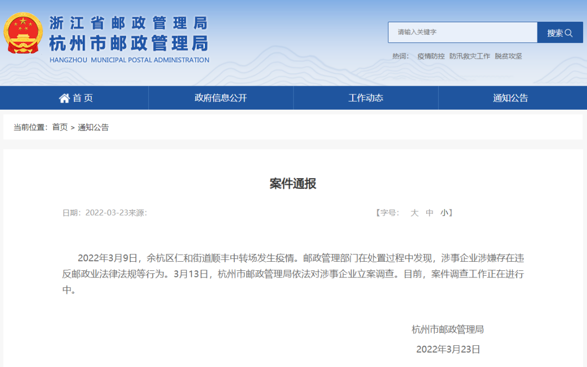Viewport: 587px width, 367px height.
Task: Click the 杭州市邮政管理局 signature below the article
Action: click(x=448, y=330)
